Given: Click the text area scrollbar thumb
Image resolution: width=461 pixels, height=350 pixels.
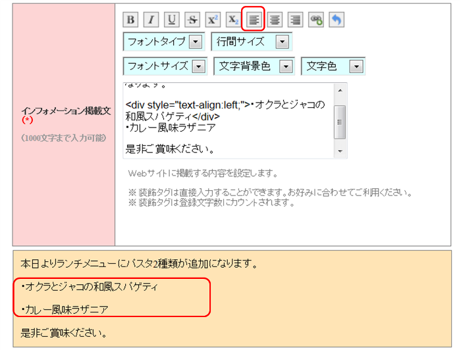Looking at the screenshot, I should click(340, 122).
